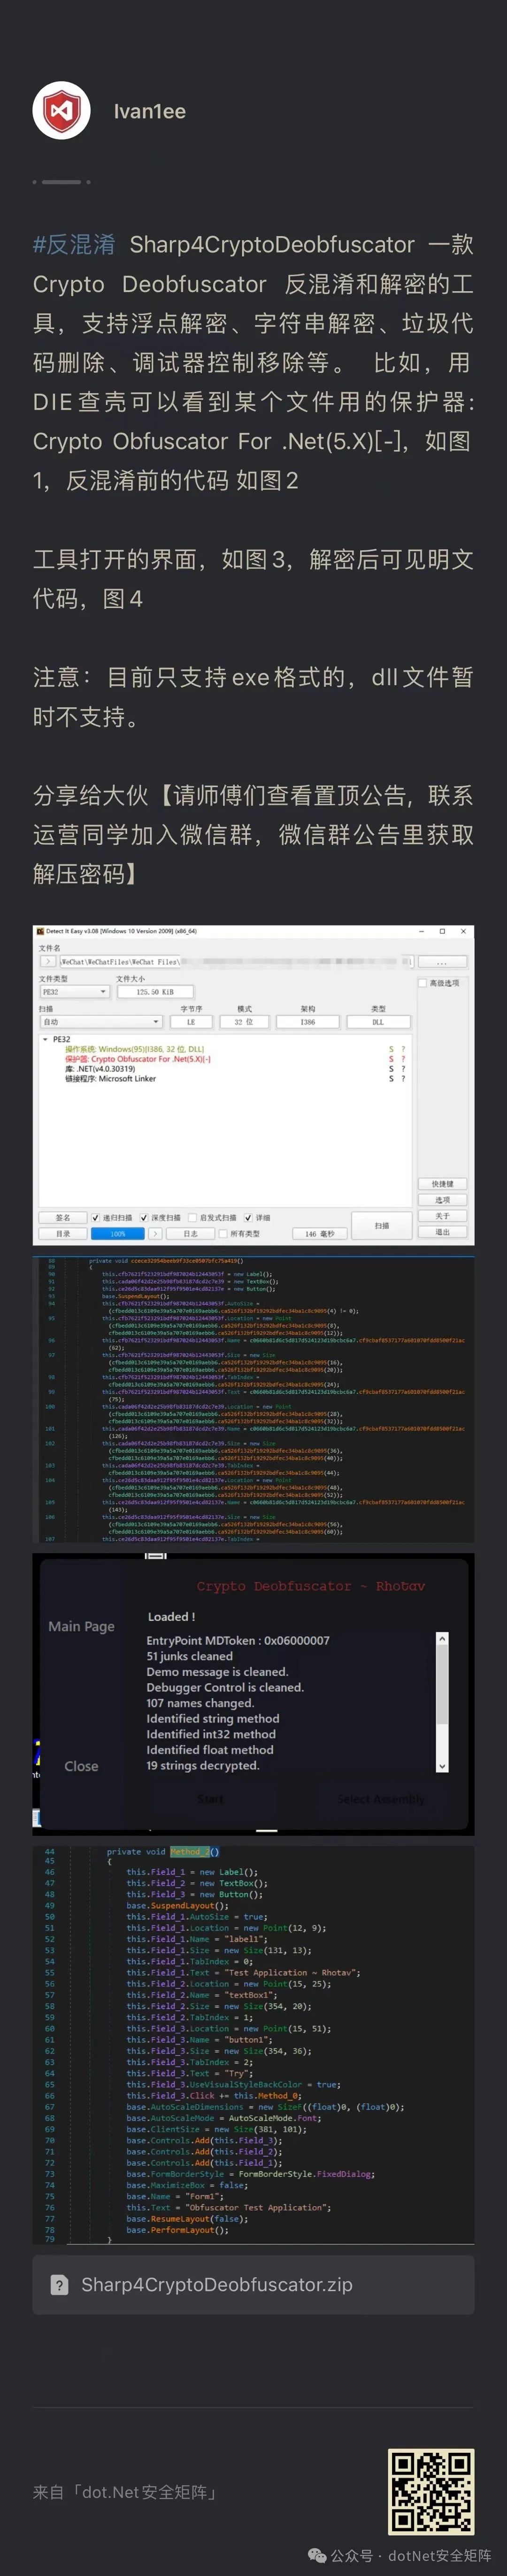
Task: Switch to Main Page in Crypto Deobfuscator
Action: point(82,1626)
